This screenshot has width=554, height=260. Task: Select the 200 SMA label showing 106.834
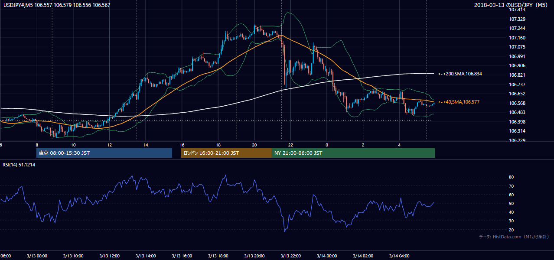click(459, 74)
